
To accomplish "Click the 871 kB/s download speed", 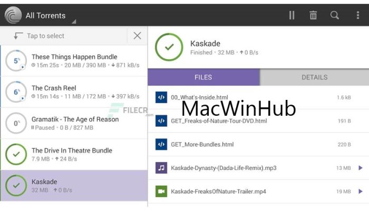I will point(125,65).
